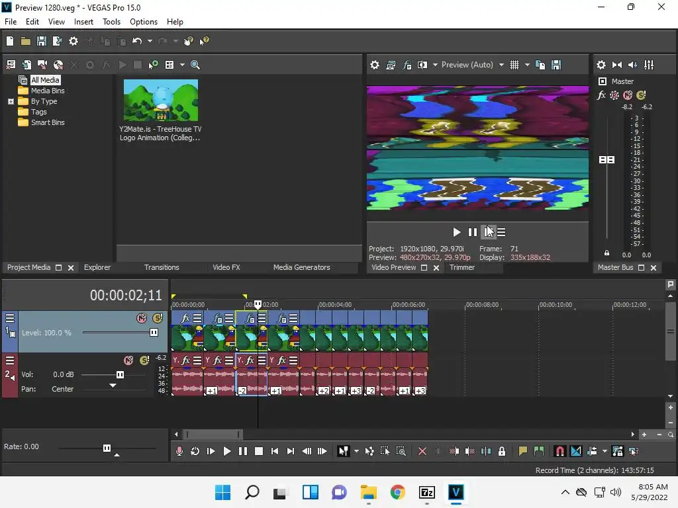Screen dimensions: 678x508
Task: Toggle Dim Output in Master Bus
Action: (632, 65)
